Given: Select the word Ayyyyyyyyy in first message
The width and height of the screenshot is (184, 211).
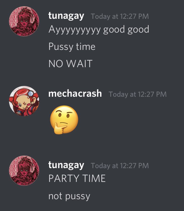Looking at the screenshot, I should coord(75,30).
